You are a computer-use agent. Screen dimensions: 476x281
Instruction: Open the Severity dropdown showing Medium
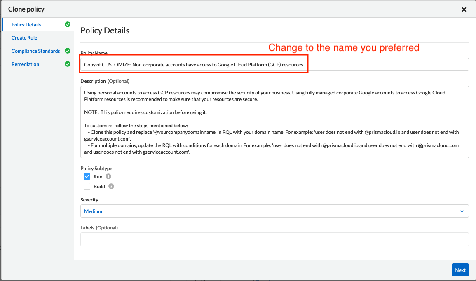[x=274, y=211]
